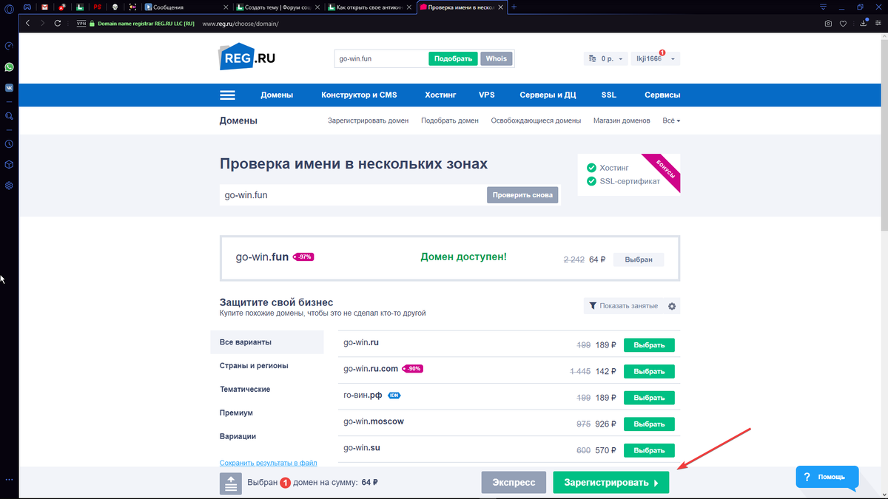Click the green security padlock icon
This screenshot has height=499, width=888.
tap(92, 23)
